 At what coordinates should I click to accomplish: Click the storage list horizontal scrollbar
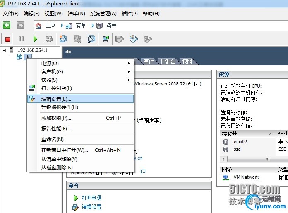(258, 159)
